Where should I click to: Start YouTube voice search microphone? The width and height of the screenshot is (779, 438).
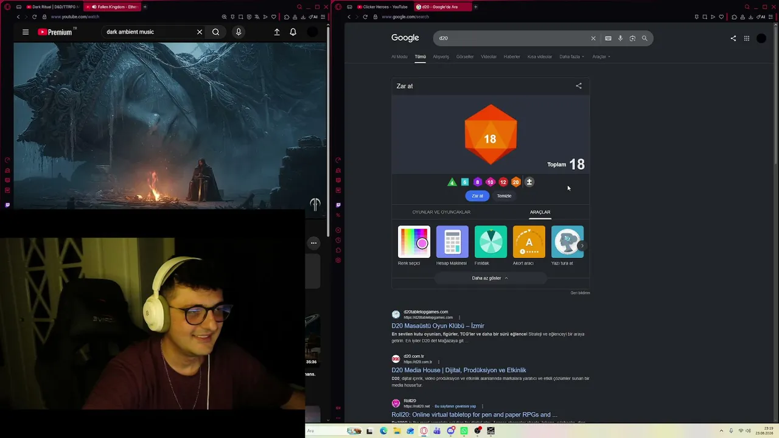tap(239, 32)
